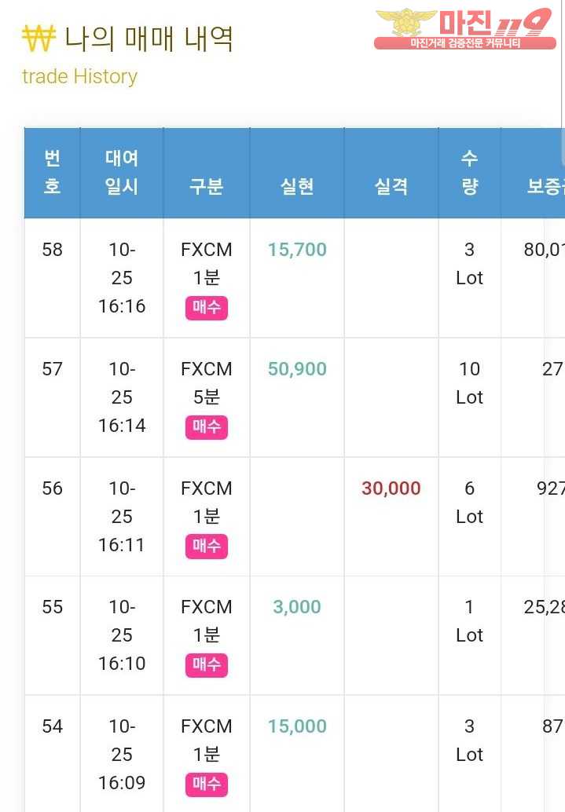Image resolution: width=565 pixels, height=812 pixels.
Task: Click the 매수 badge in row 55
Action: (207, 665)
